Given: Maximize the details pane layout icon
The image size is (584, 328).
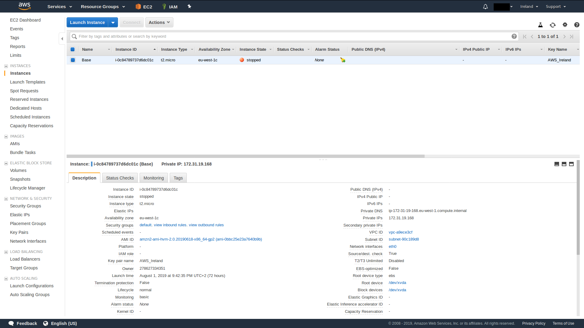Looking at the screenshot, I should [x=571, y=164].
